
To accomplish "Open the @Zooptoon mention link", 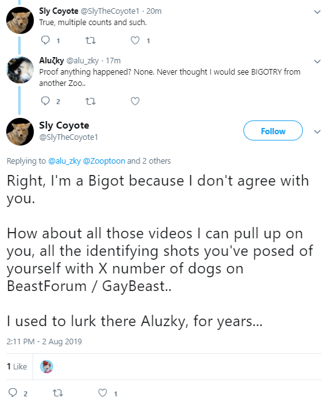I will (104, 161).
